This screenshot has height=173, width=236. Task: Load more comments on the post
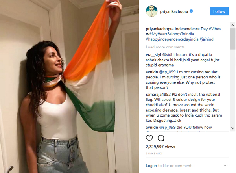tap(165, 47)
